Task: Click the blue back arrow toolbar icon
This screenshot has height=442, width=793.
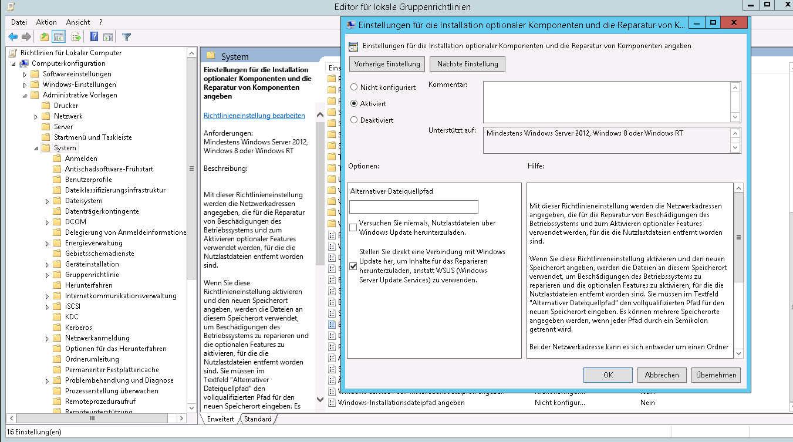Action: tap(13, 37)
